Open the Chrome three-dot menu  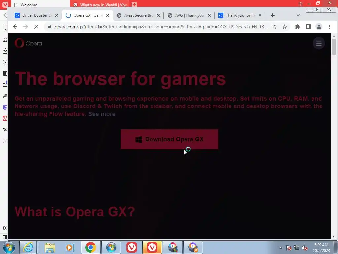[x=329, y=27]
